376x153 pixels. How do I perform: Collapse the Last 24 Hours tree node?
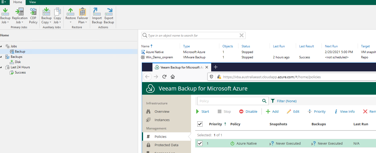point(1,67)
